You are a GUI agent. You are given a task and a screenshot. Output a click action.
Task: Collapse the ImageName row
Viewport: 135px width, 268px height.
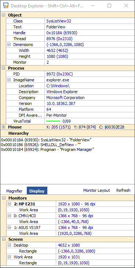[x=9, y=80]
